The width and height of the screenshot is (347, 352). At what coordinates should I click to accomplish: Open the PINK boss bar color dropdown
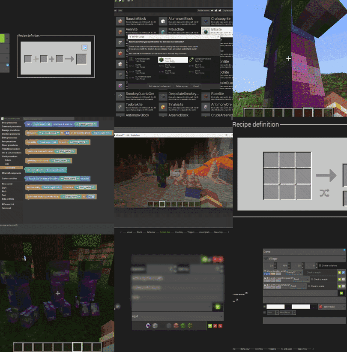click(x=272, y=313)
